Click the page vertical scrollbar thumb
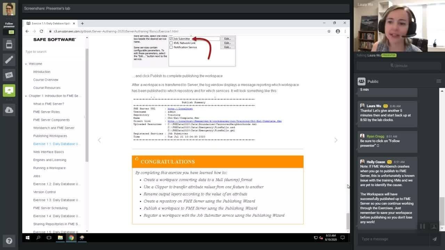Screen dimensions: 445x250 (x=348, y=220)
